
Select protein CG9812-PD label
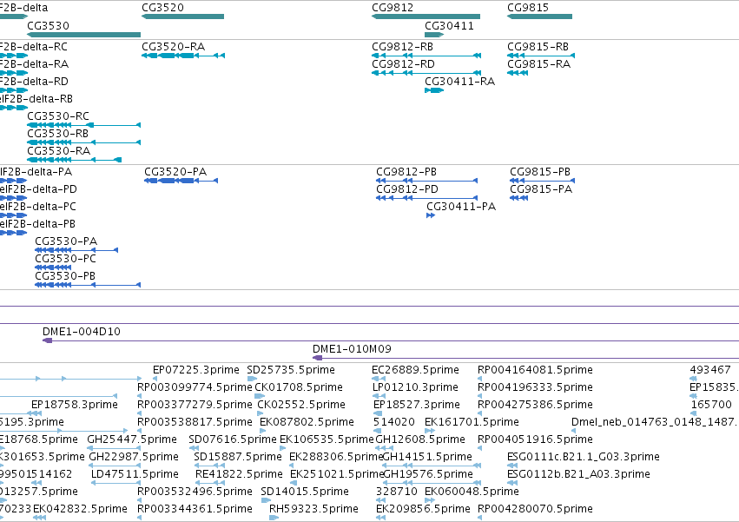coord(407,189)
